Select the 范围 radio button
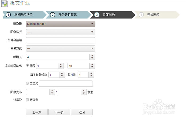186x119 pixels. click(28, 65)
